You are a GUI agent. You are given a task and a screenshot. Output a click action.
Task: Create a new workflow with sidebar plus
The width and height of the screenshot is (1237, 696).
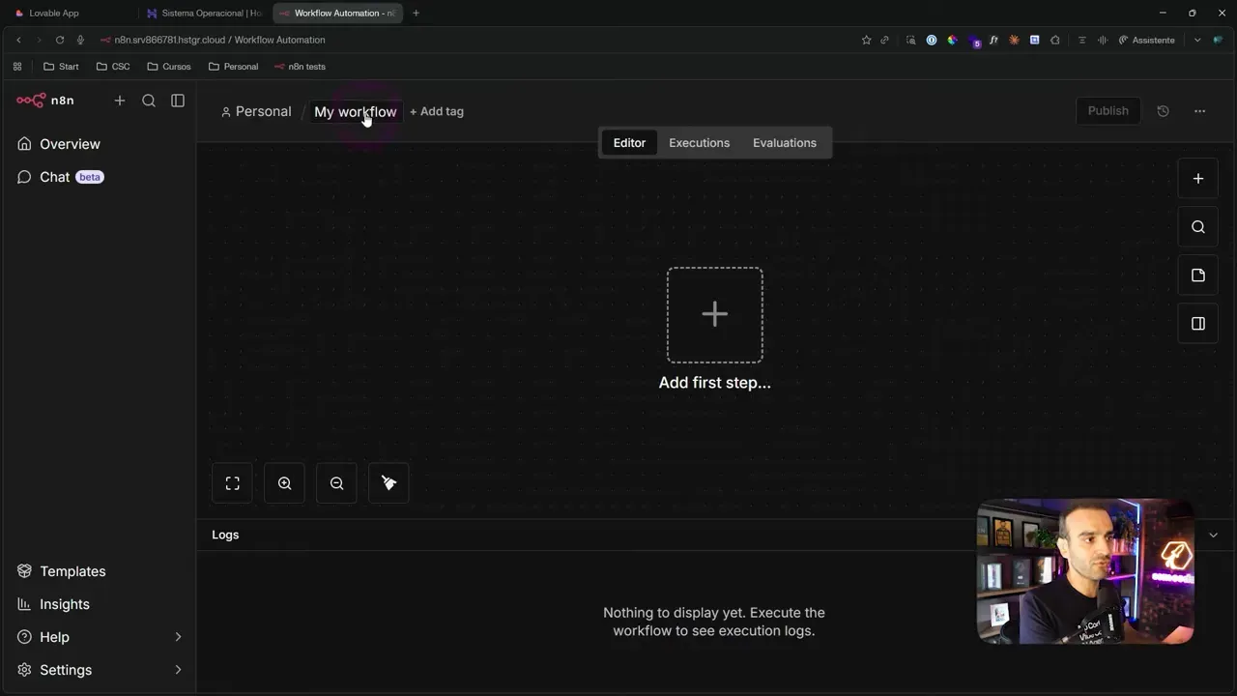(120, 101)
